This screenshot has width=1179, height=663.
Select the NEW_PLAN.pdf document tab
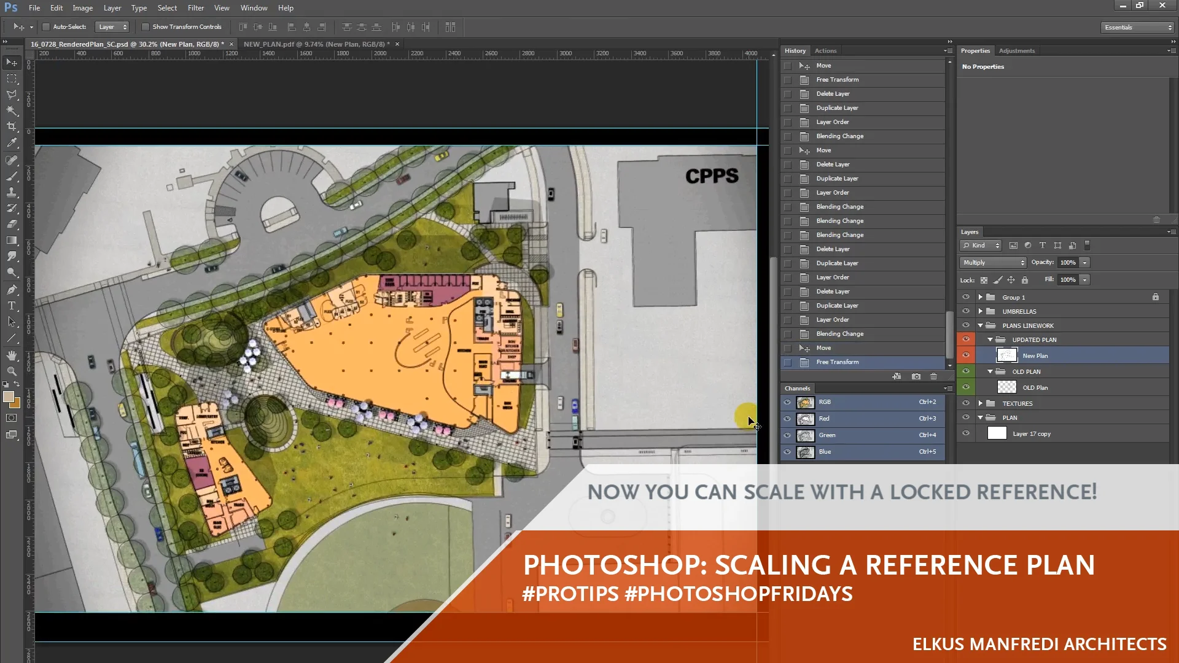point(315,44)
